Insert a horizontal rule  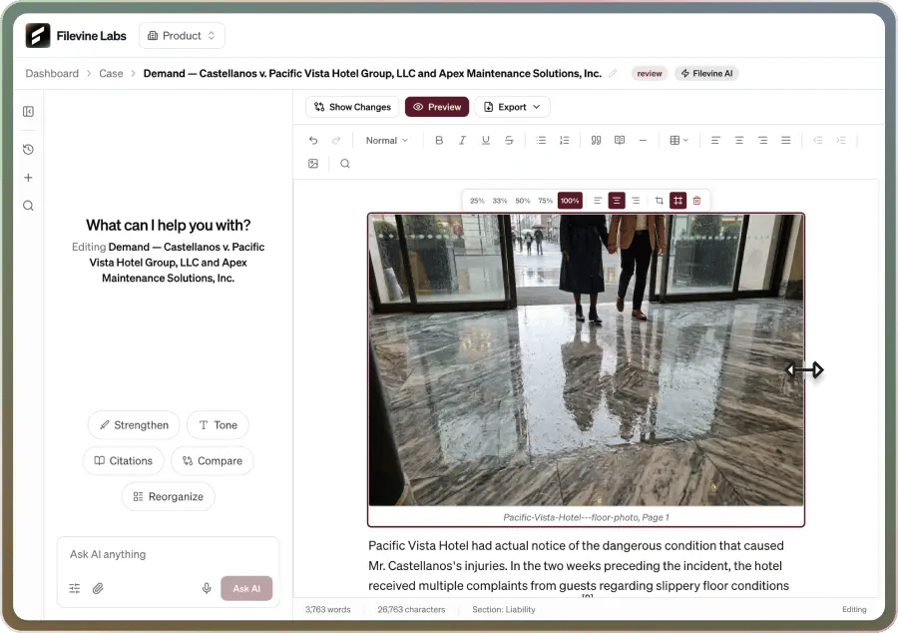pos(644,141)
